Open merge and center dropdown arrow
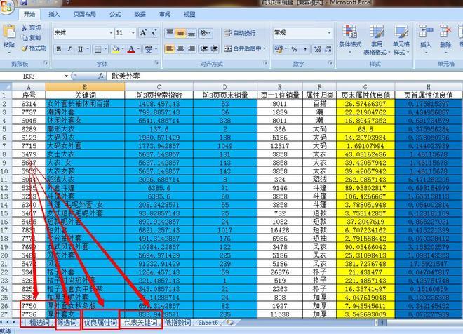Image resolution: width=463 pixels, height=334 pixels. click(x=265, y=48)
